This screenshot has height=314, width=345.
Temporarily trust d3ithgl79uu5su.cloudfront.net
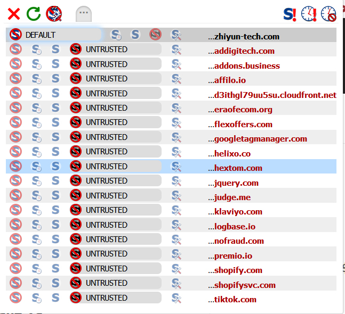click(x=36, y=93)
